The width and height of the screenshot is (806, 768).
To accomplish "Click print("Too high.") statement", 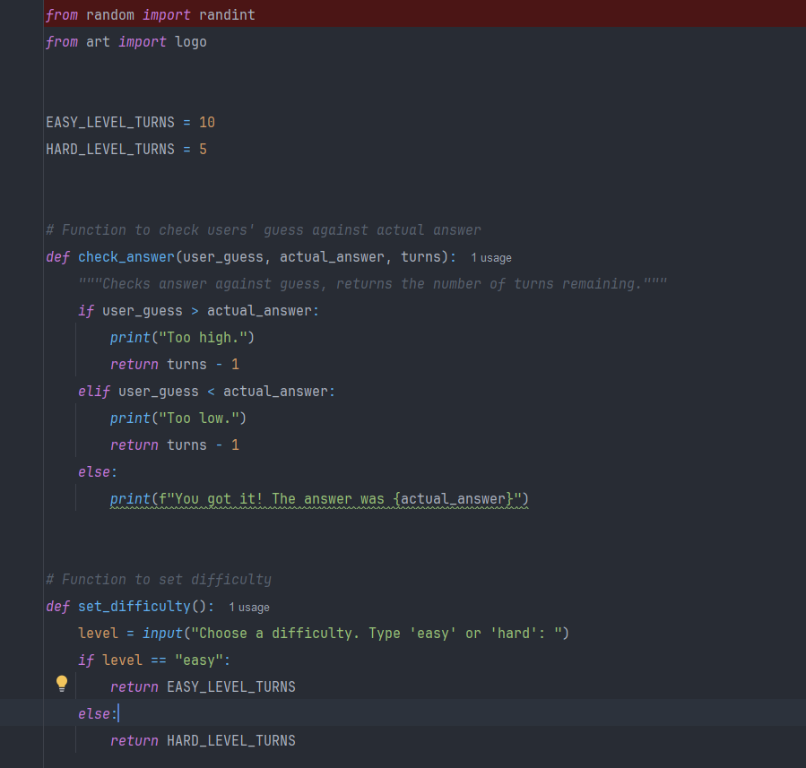I will pyautogui.click(x=183, y=338).
